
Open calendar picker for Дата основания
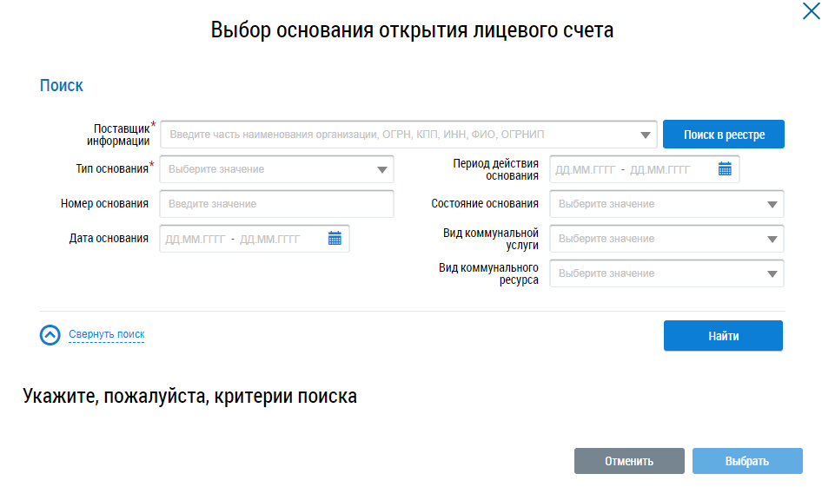pyautogui.click(x=335, y=239)
